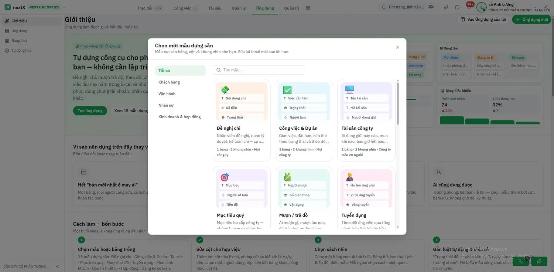Choose the 'Tuyển dụng' template card
Image resolution: width=554 pixels, height=272 pixels.
366,198
